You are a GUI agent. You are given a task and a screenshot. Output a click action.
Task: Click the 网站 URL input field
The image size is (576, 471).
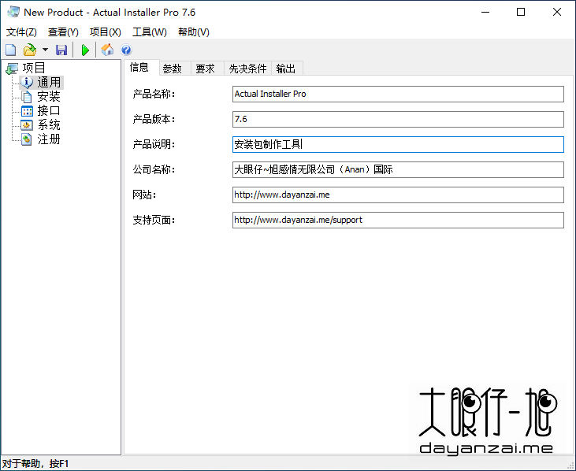(398, 195)
